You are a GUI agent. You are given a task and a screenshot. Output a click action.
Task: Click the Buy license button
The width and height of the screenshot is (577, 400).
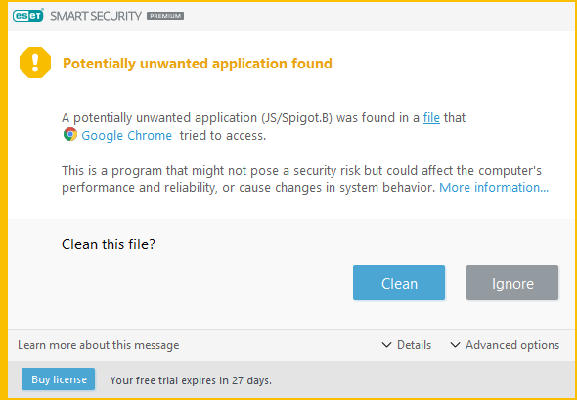click(58, 379)
